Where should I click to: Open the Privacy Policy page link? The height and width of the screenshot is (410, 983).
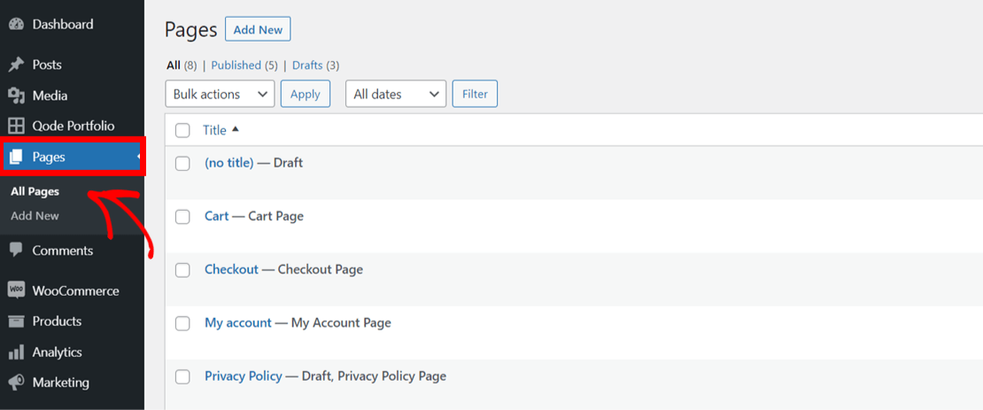(244, 376)
